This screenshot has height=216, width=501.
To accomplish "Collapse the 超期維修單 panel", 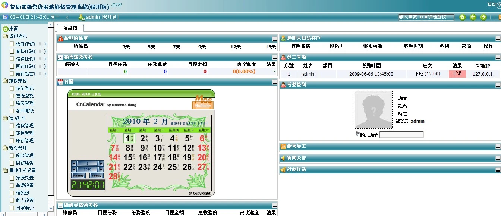I will pyautogui.click(x=274, y=38).
